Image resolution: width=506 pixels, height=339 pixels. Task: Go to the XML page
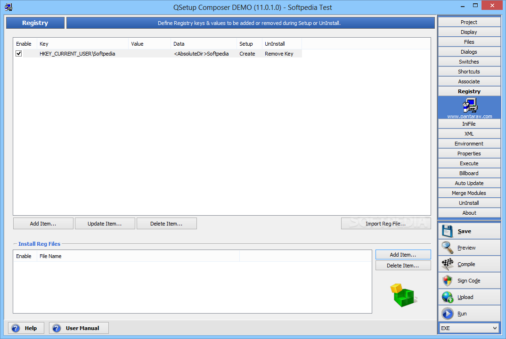(x=469, y=134)
